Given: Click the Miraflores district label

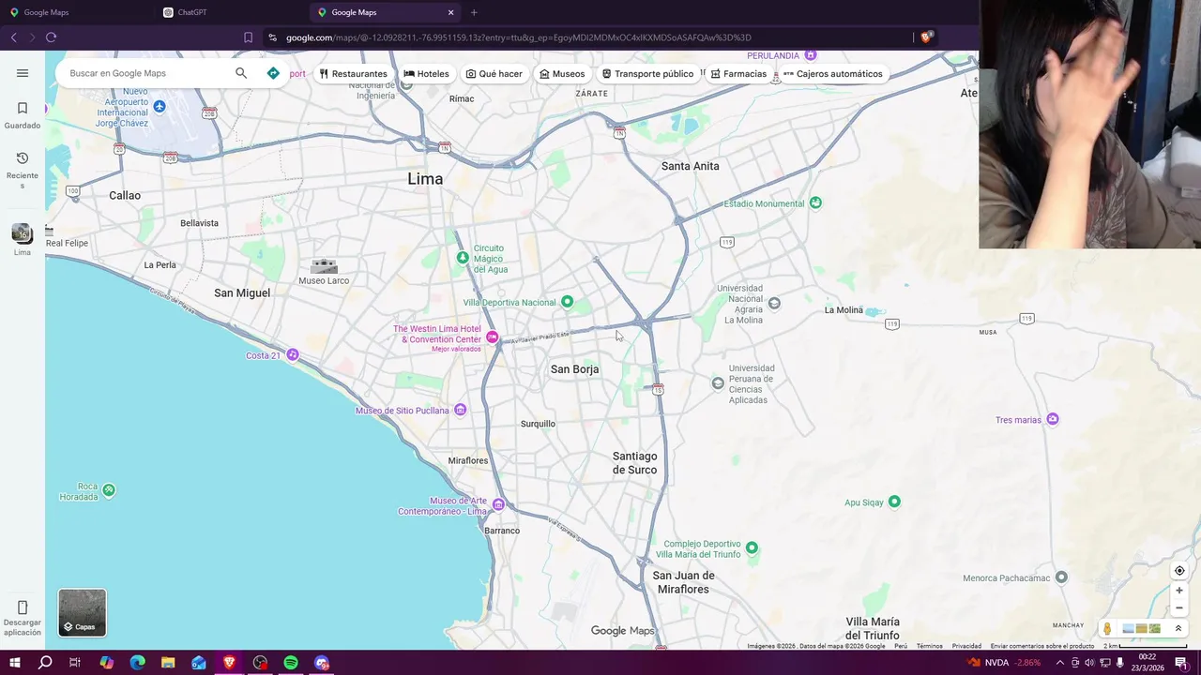Looking at the screenshot, I should pyautogui.click(x=467, y=461).
